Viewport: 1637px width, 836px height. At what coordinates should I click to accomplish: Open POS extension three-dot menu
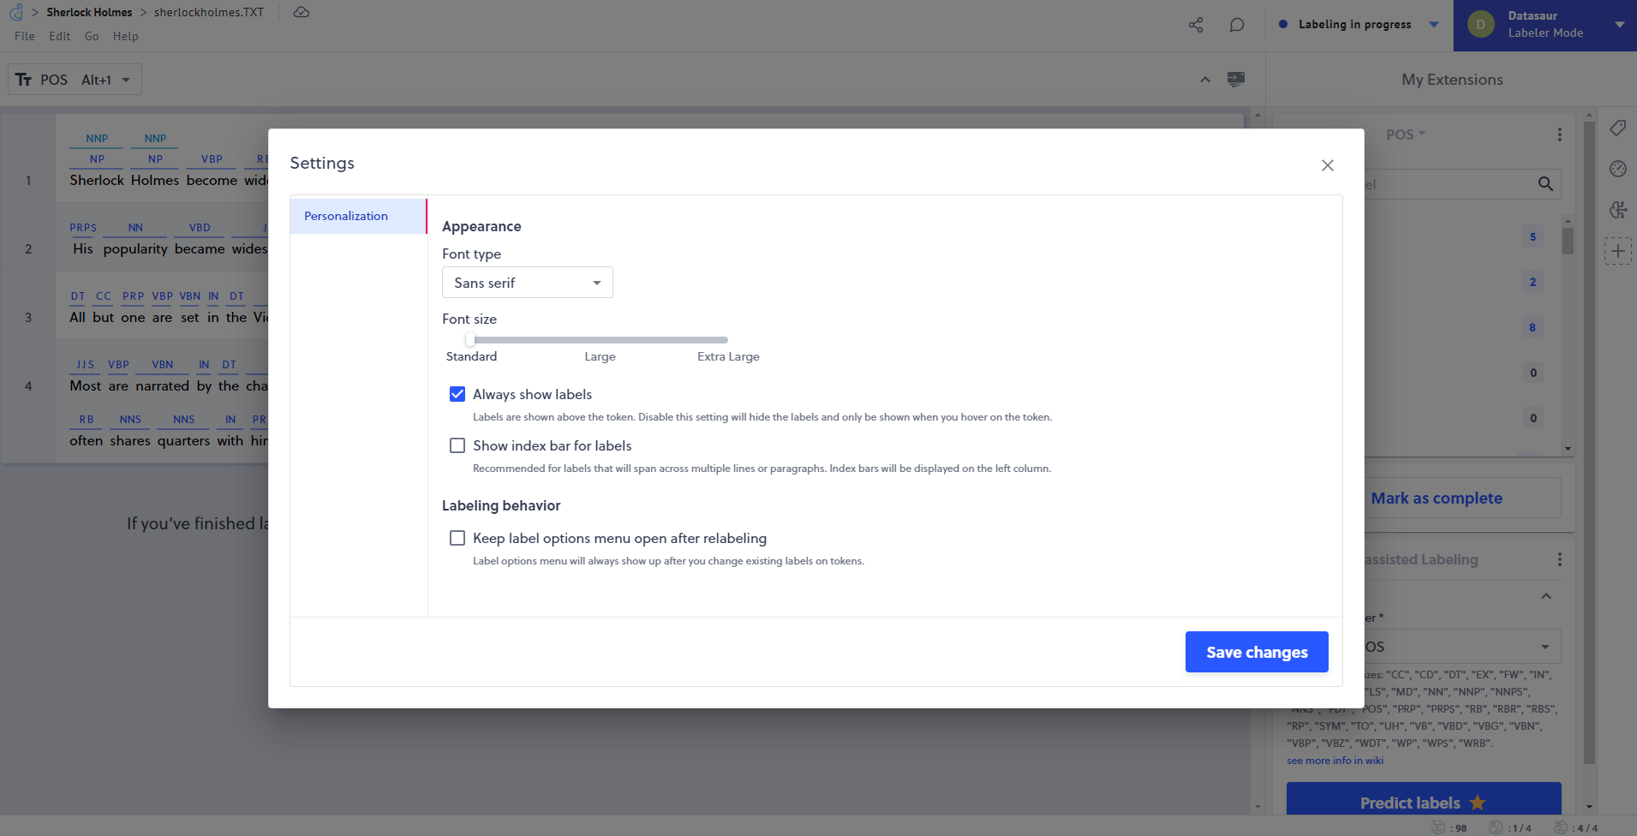1559,134
